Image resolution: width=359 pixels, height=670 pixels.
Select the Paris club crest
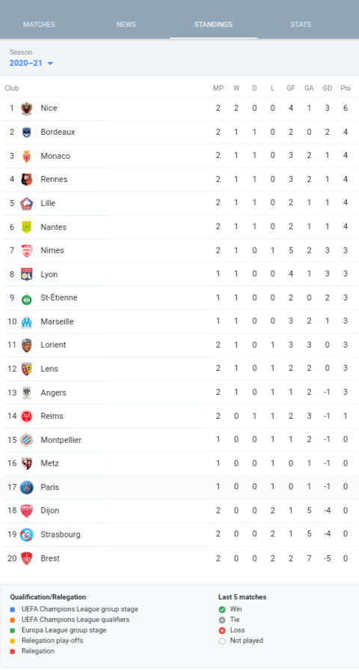pos(26,487)
